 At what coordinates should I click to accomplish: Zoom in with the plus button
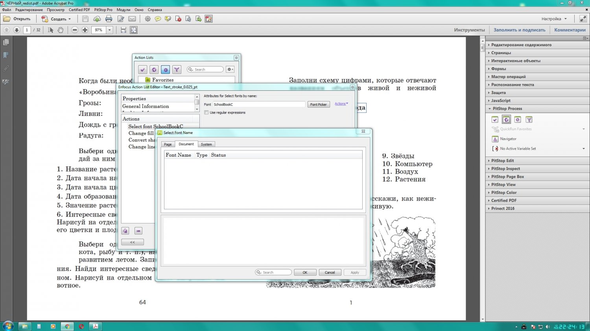coord(85,30)
